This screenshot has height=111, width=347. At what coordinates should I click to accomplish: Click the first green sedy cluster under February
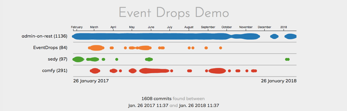click(x=78, y=59)
